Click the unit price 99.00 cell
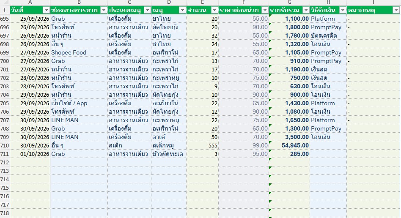401x218 pixels. coord(244,145)
